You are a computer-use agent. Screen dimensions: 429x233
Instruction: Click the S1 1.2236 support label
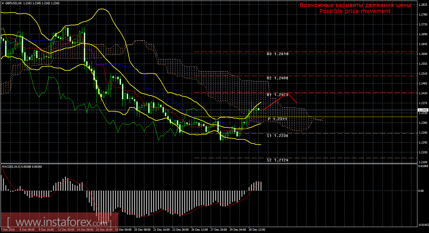click(277, 135)
